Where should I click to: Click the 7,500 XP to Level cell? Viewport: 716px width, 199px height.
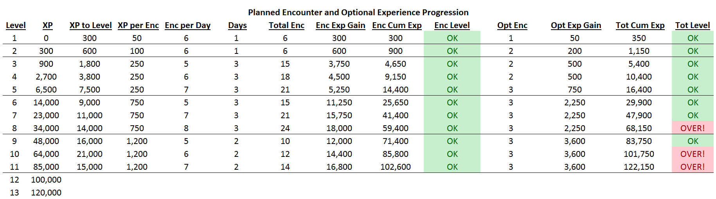(x=90, y=90)
